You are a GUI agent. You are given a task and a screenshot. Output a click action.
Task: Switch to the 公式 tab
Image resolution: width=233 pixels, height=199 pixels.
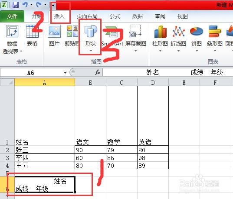pyautogui.click(x=115, y=16)
